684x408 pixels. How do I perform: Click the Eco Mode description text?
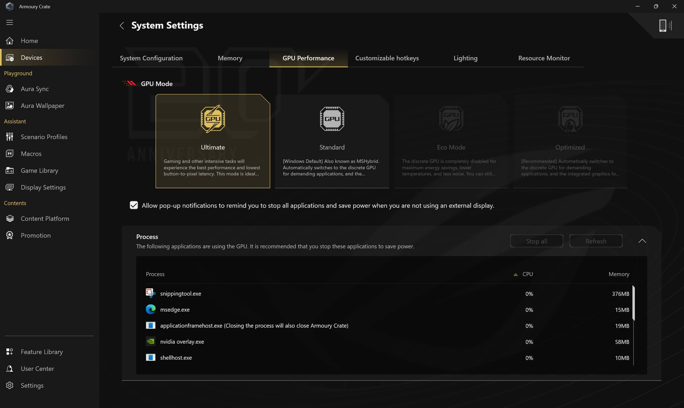(x=449, y=167)
